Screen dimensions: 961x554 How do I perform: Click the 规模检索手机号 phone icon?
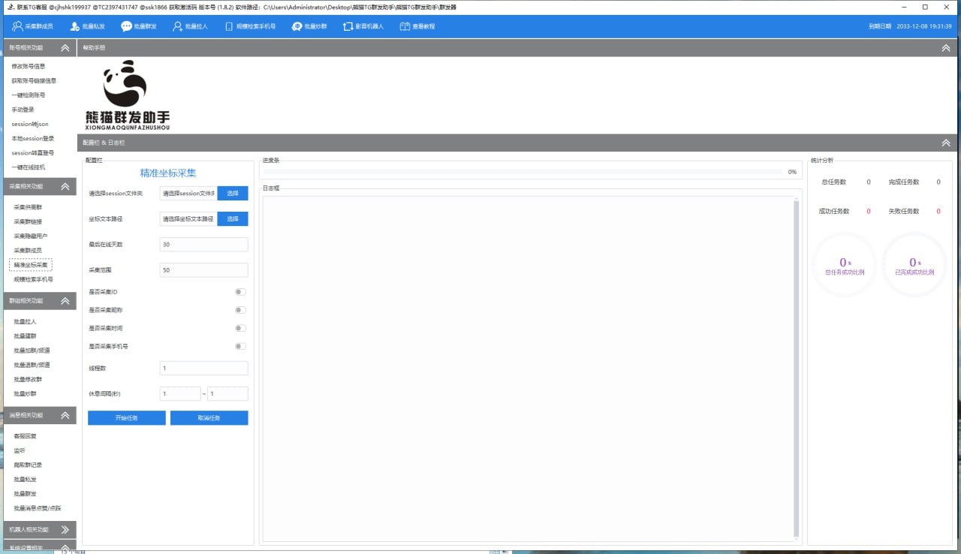(227, 26)
